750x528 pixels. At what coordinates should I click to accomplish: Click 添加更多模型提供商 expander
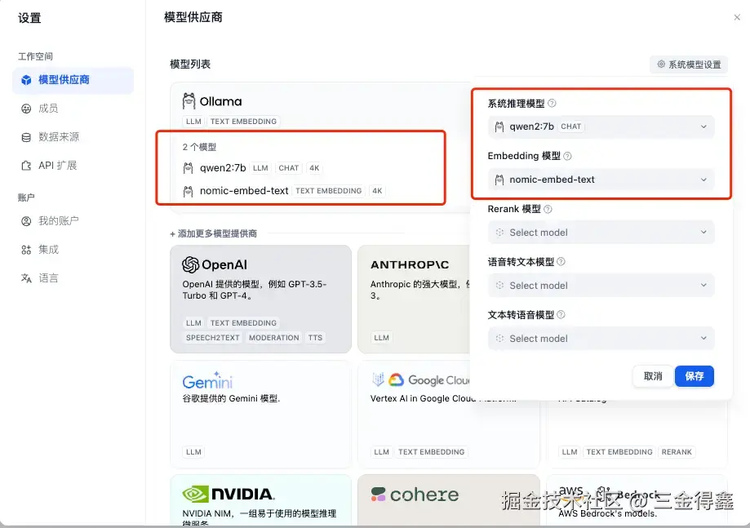tap(213, 234)
